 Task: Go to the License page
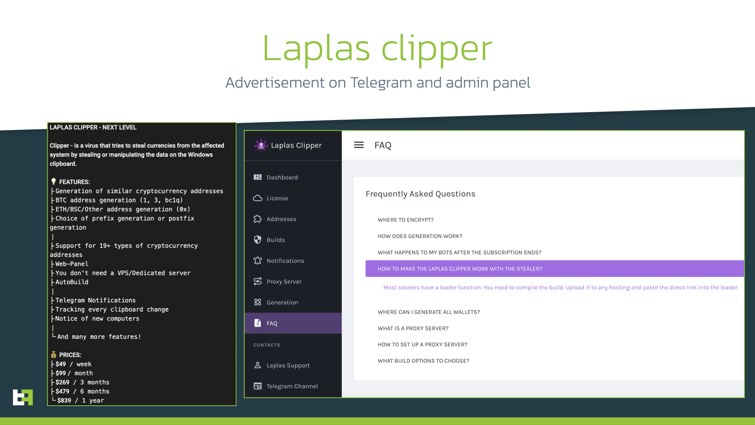point(293,198)
